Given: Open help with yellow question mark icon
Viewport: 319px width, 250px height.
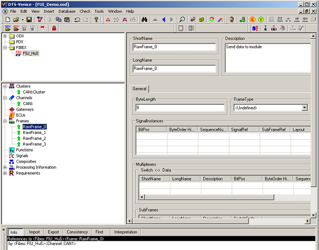Looking at the screenshot, I should 96,20.
